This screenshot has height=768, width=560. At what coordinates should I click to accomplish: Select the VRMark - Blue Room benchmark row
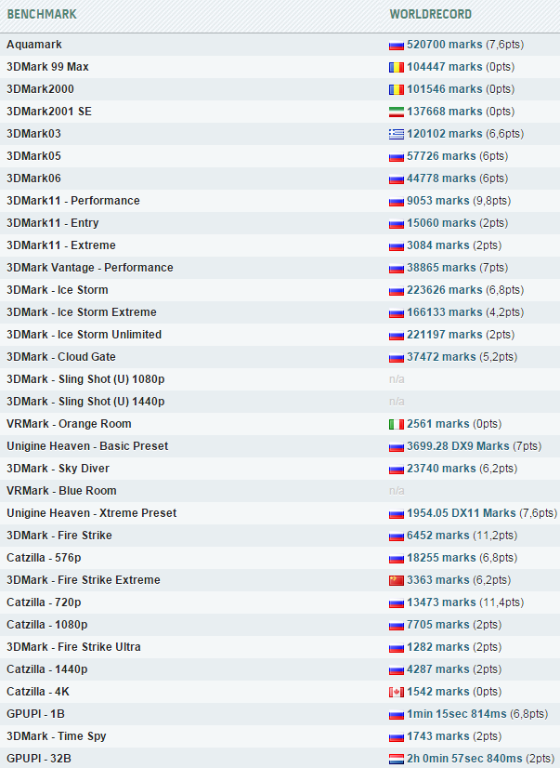pos(61,491)
